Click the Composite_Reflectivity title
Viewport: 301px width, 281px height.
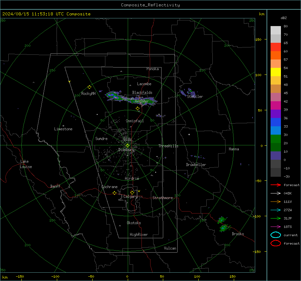click(150, 5)
